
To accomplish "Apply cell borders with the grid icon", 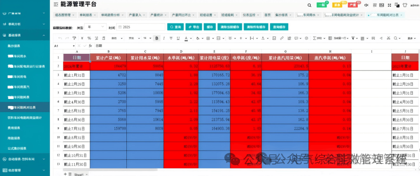I will (208, 39).
